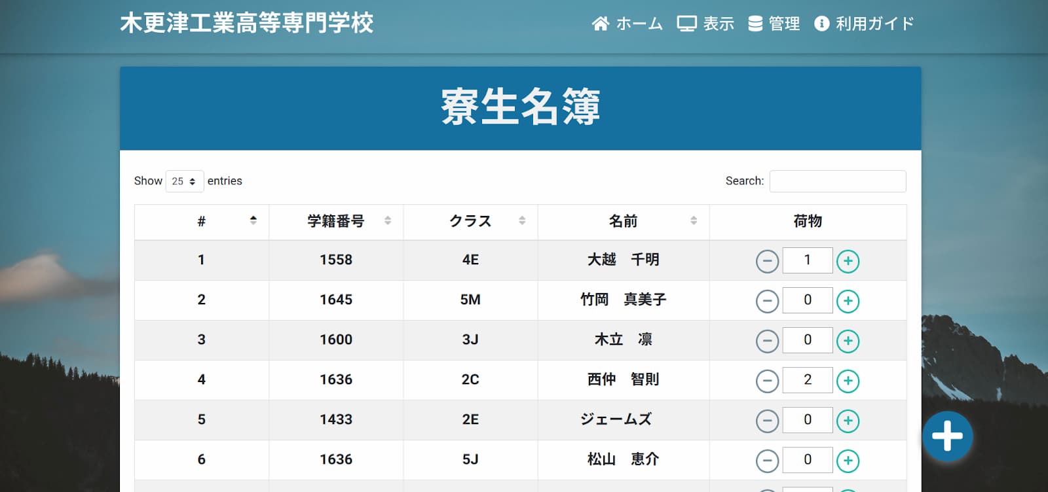Click the blue floating add button

tap(947, 436)
